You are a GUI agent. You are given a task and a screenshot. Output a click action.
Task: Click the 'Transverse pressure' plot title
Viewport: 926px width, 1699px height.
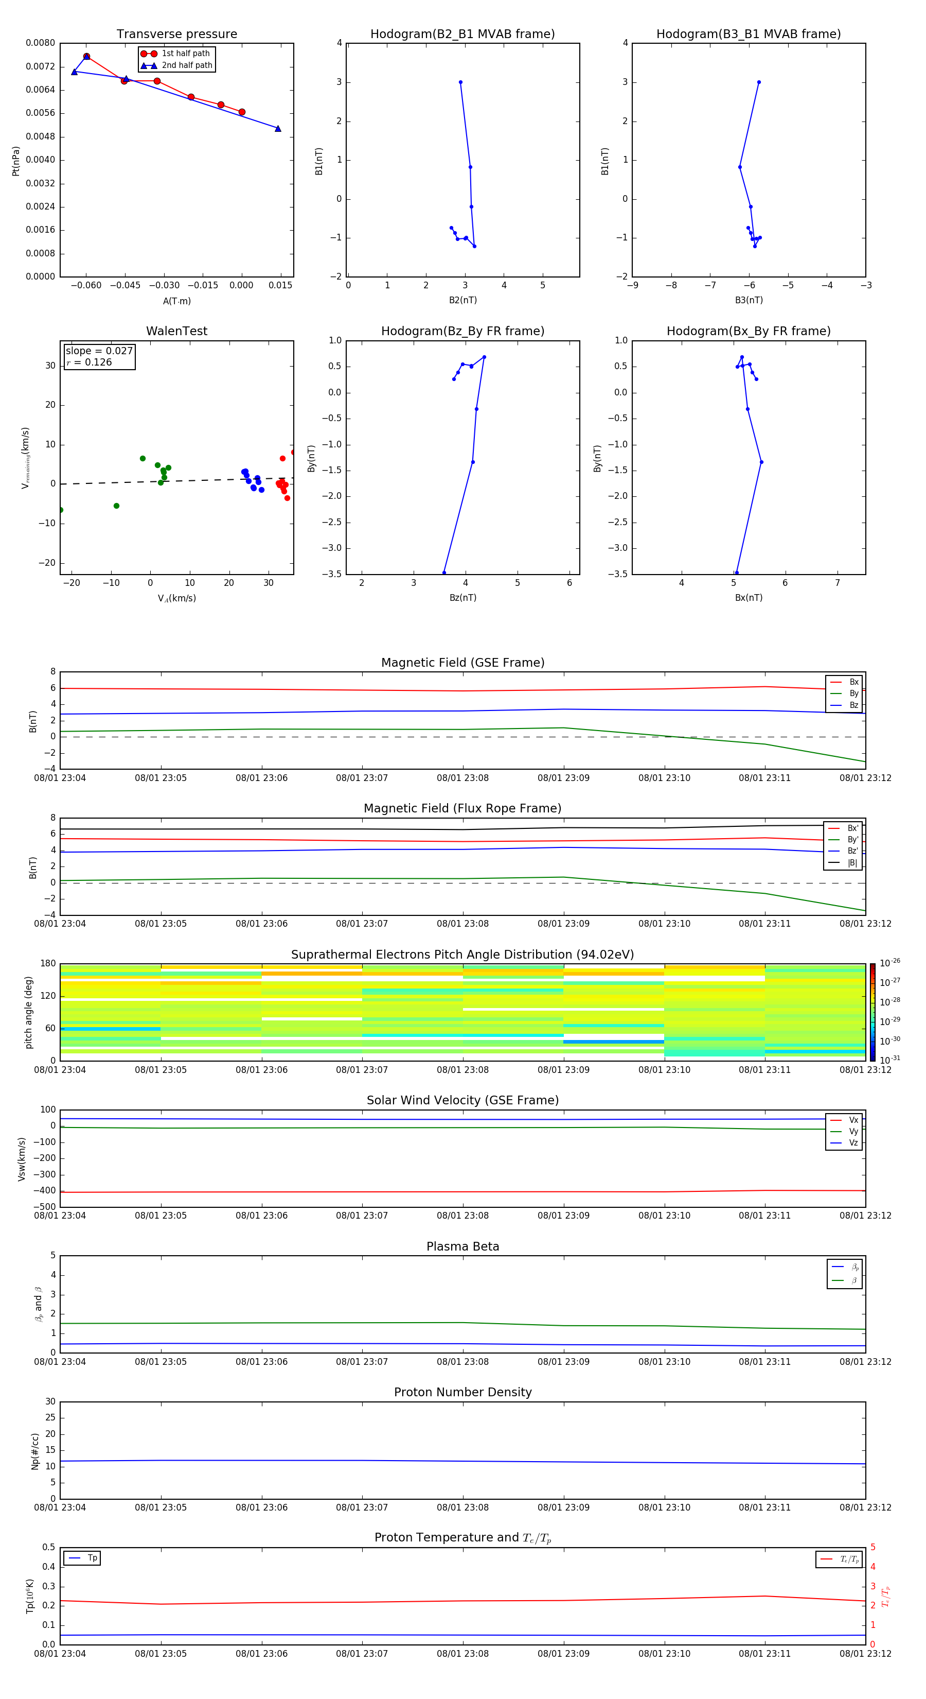coord(176,34)
